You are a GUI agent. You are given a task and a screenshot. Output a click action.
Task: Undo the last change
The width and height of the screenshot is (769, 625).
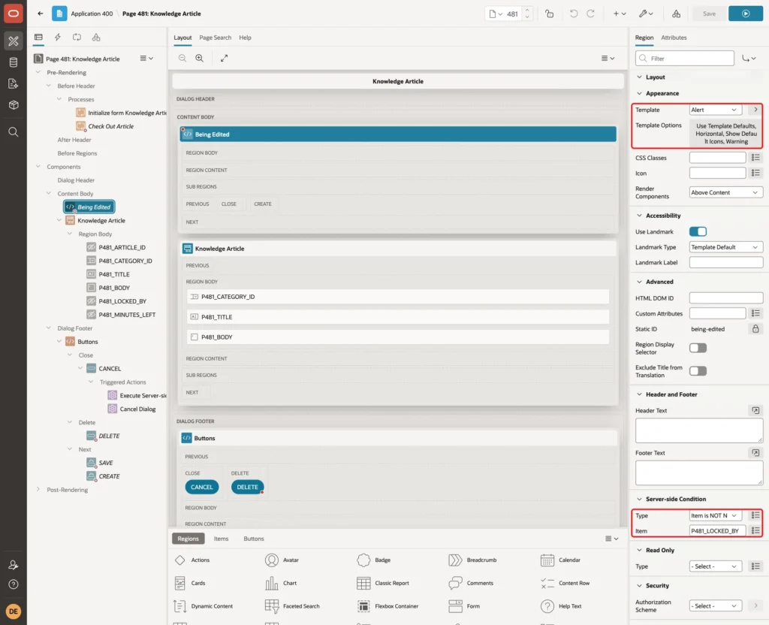point(573,14)
